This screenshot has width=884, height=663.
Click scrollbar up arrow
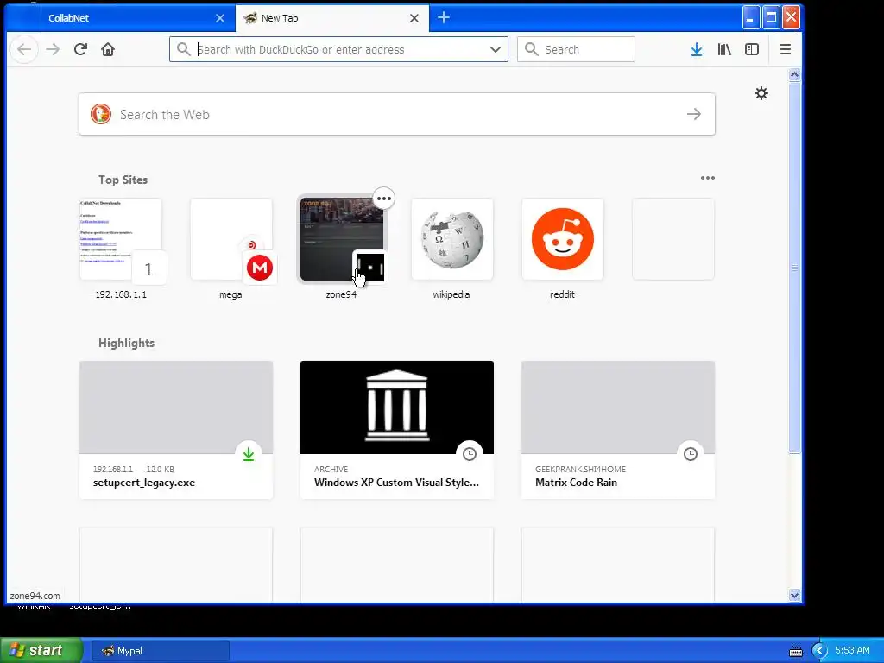coord(794,75)
